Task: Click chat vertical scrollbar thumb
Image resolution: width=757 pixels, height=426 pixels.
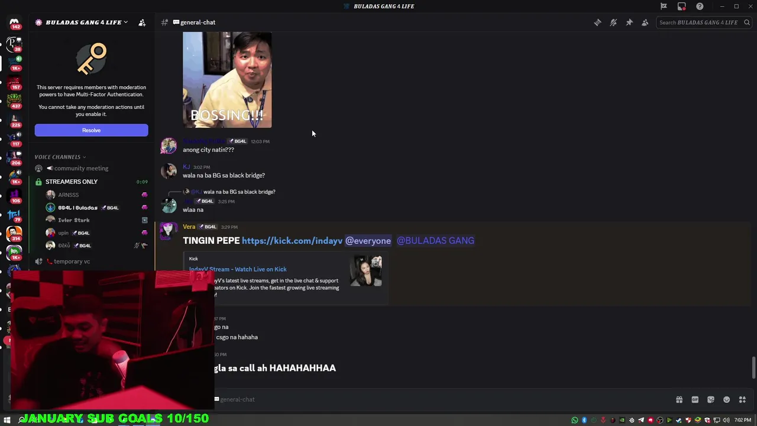Action: pyautogui.click(x=753, y=367)
